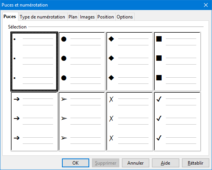212x170 pixels.
Task: Pick the X cross bullet style
Action: point(130,122)
